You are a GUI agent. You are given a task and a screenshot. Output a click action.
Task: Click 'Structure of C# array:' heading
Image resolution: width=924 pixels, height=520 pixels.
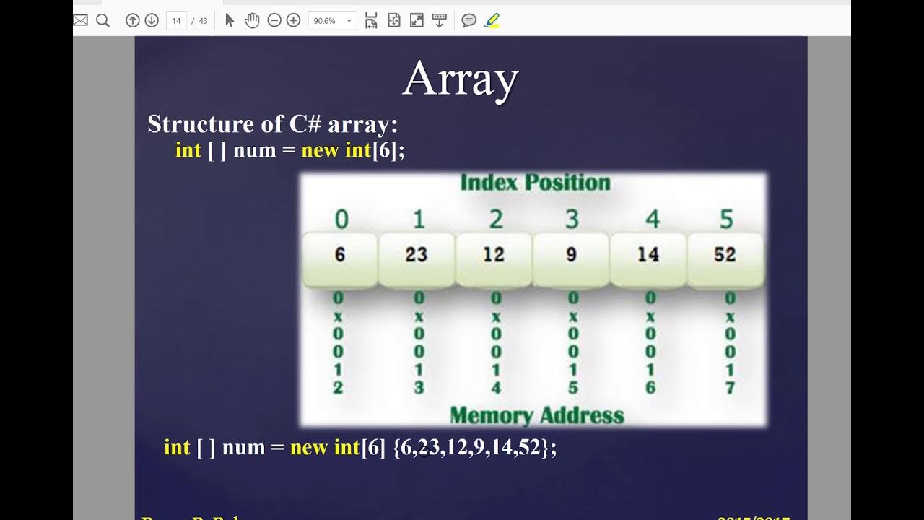272,124
